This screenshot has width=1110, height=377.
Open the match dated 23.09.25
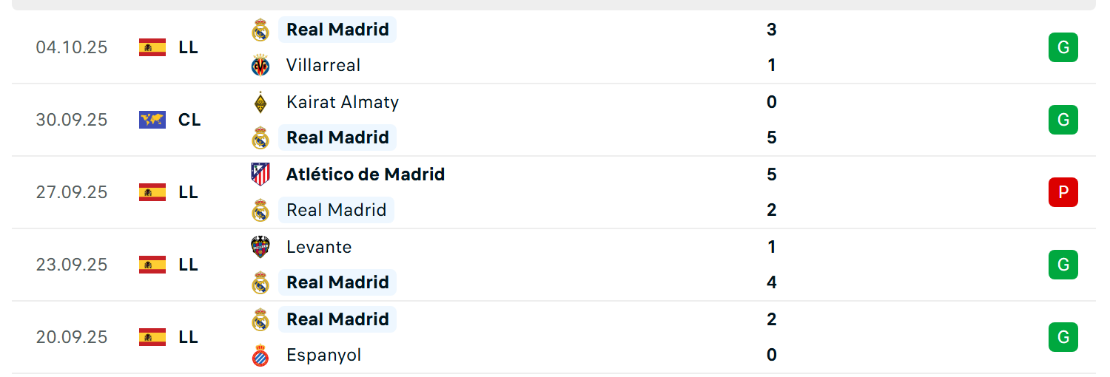[x=554, y=265]
